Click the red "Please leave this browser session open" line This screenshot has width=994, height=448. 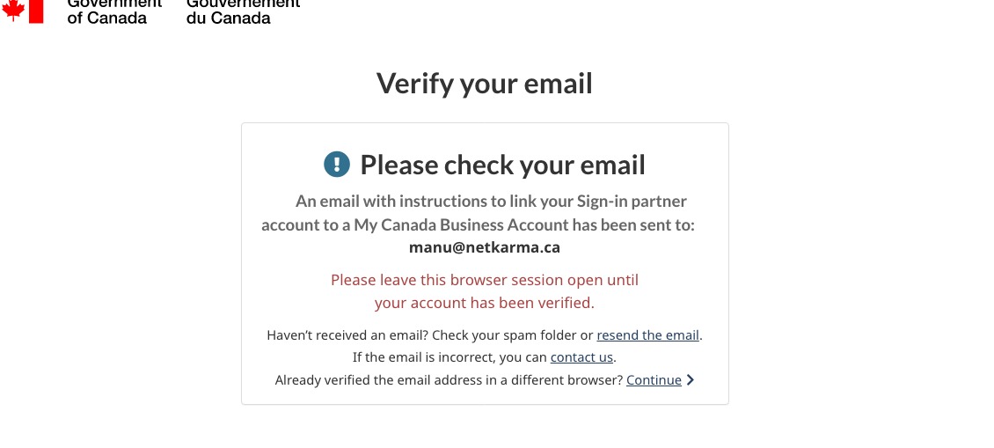point(485,280)
